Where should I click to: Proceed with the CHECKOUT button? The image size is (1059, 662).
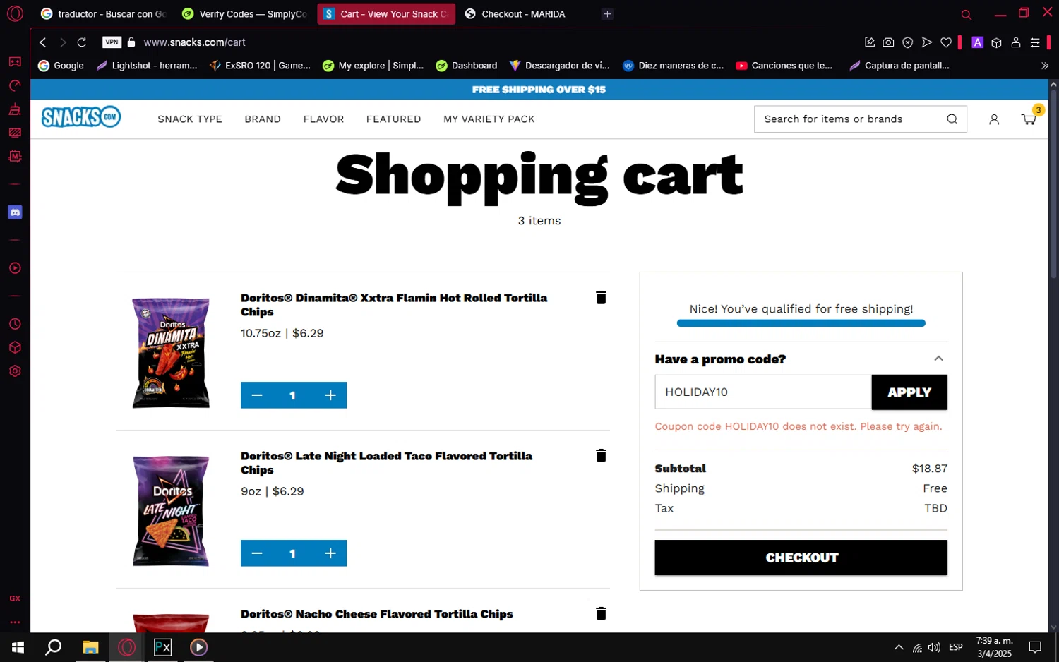tap(801, 558)
